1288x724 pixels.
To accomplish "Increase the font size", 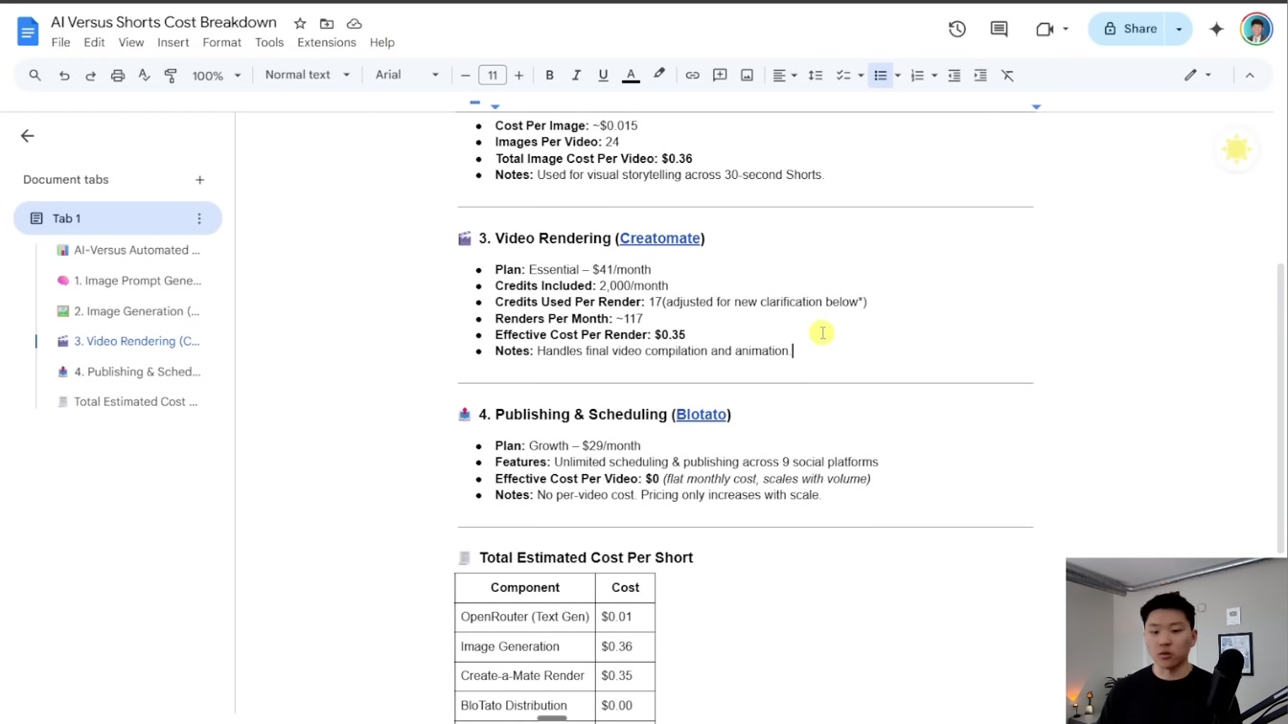I will click(x=518, y=75).
